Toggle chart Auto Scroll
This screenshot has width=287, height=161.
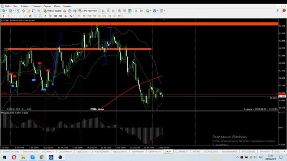(136, 11)
